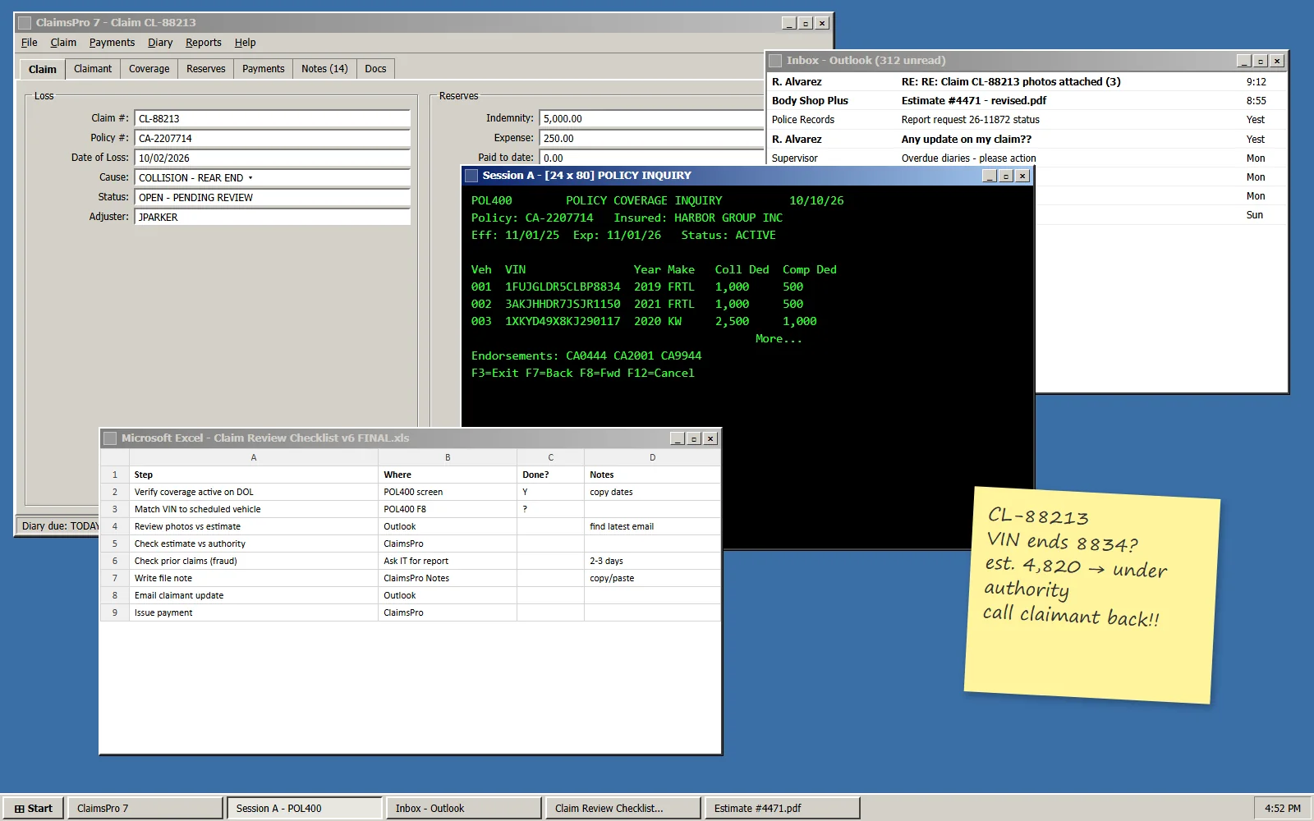Image resolution: width=1314 pixels, height=821 pixels.
Task: Open Police Records report request email
Action: (1027, 120)
